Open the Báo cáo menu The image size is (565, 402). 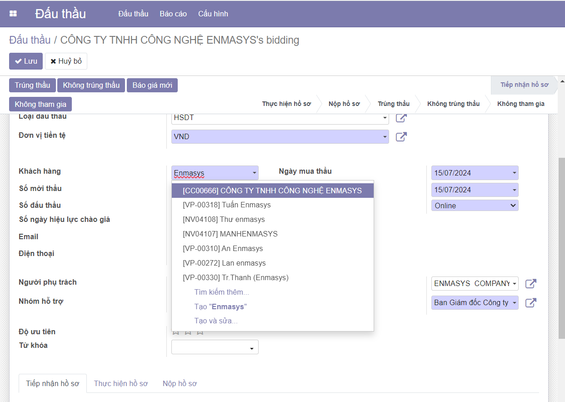click(173, 14)
